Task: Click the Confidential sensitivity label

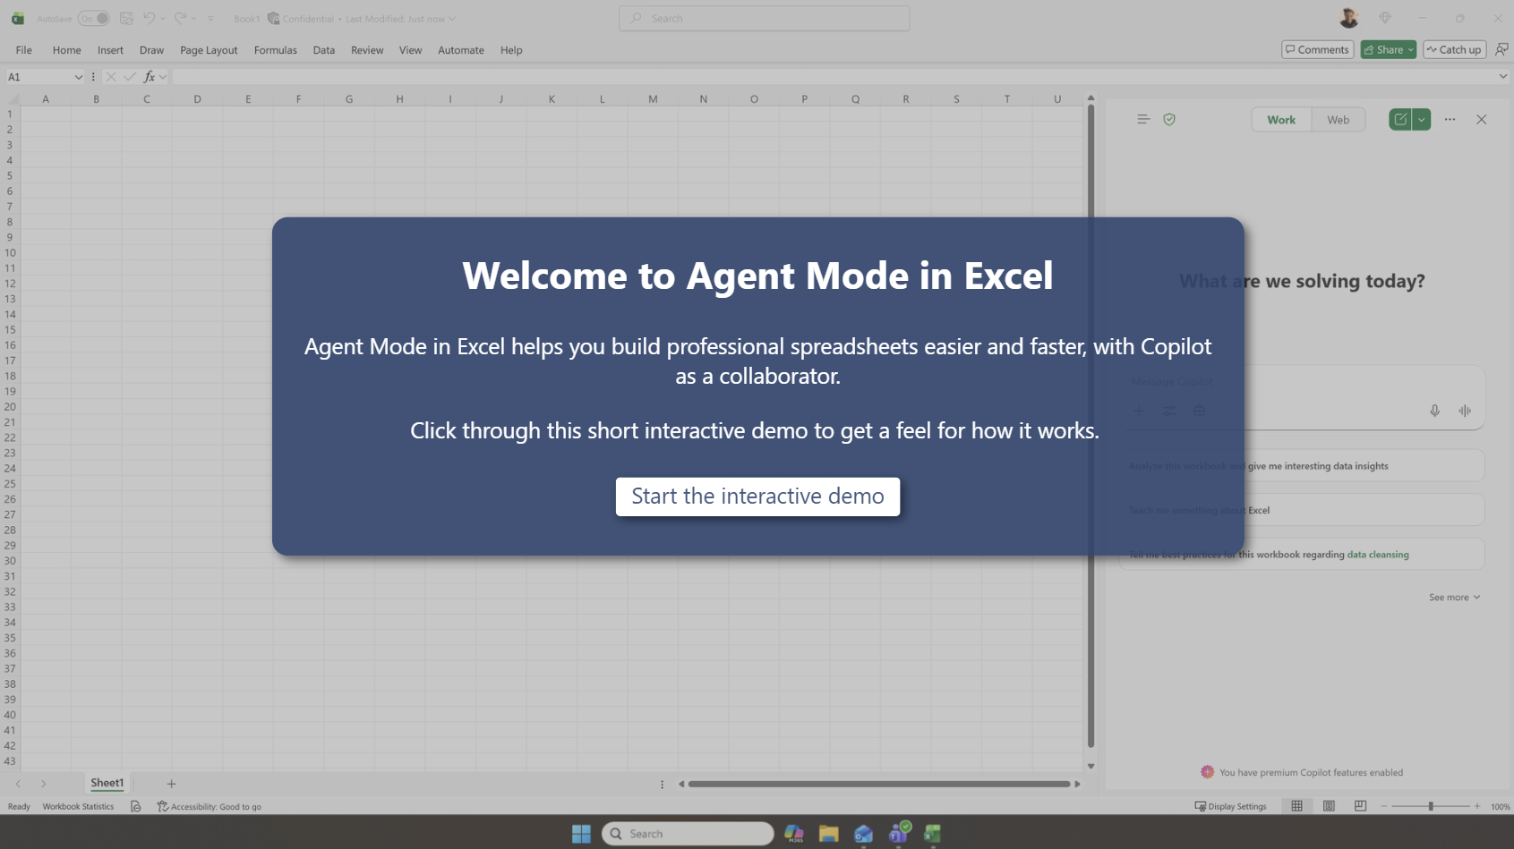Action: tap(301, 18)
